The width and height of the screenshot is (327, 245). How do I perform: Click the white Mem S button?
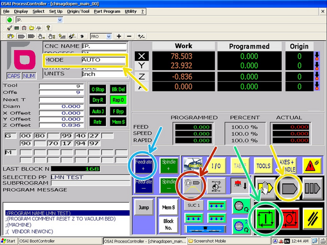click(168, 207)
